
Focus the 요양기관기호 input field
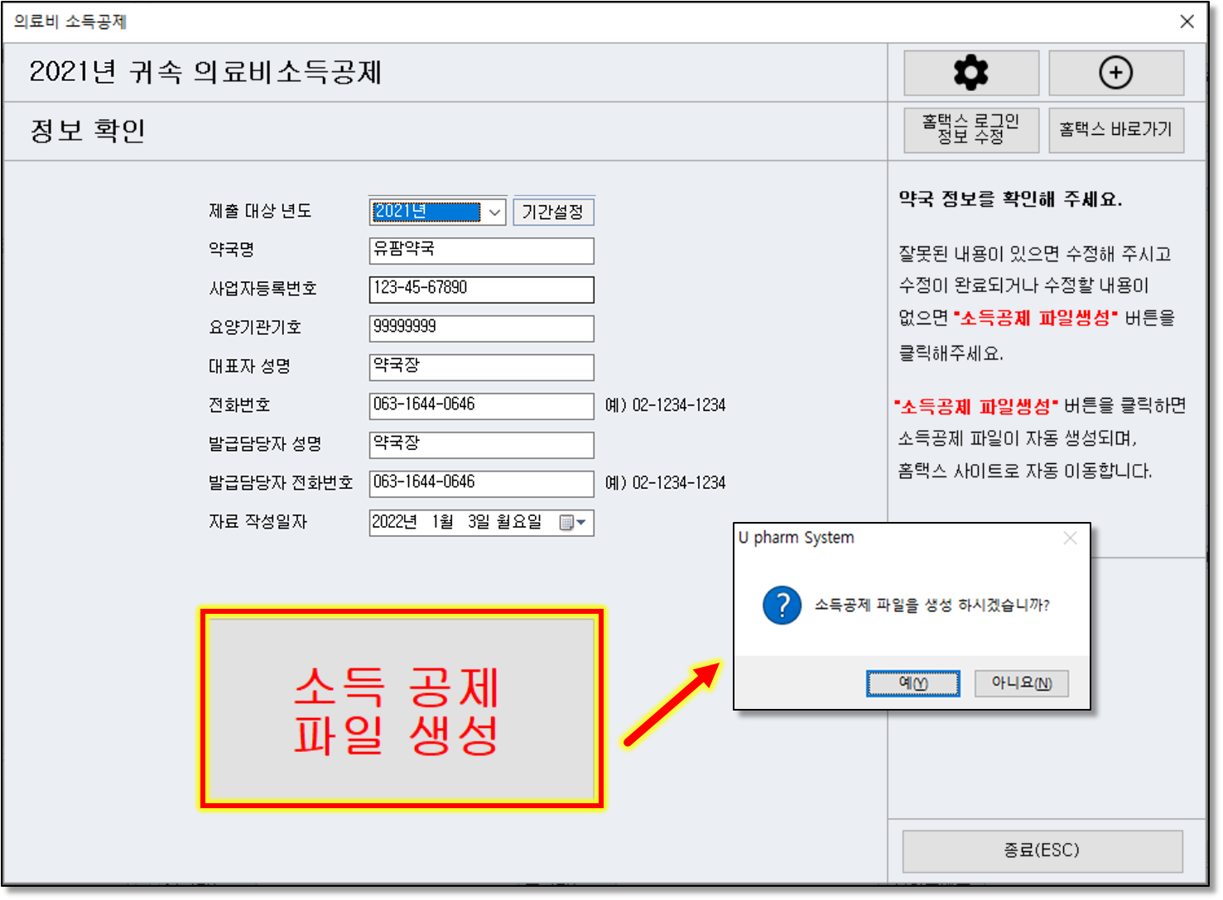point(481,328)
